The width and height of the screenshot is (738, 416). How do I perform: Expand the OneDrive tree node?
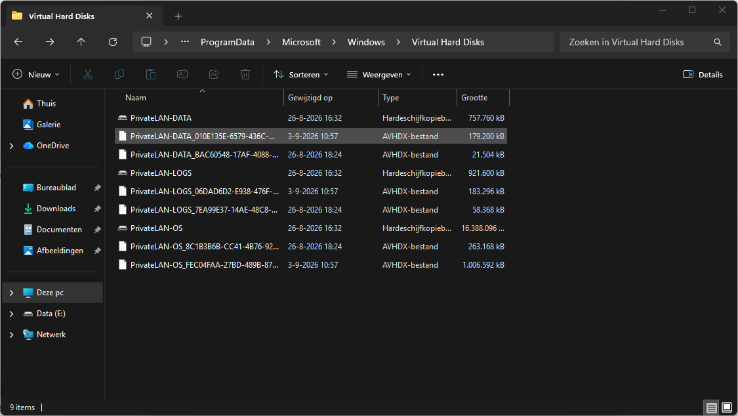tap(11, 146)
